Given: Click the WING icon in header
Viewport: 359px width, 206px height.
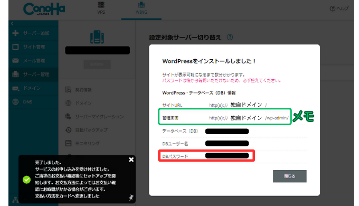Looking at the screenshot, I should [141, 5].
